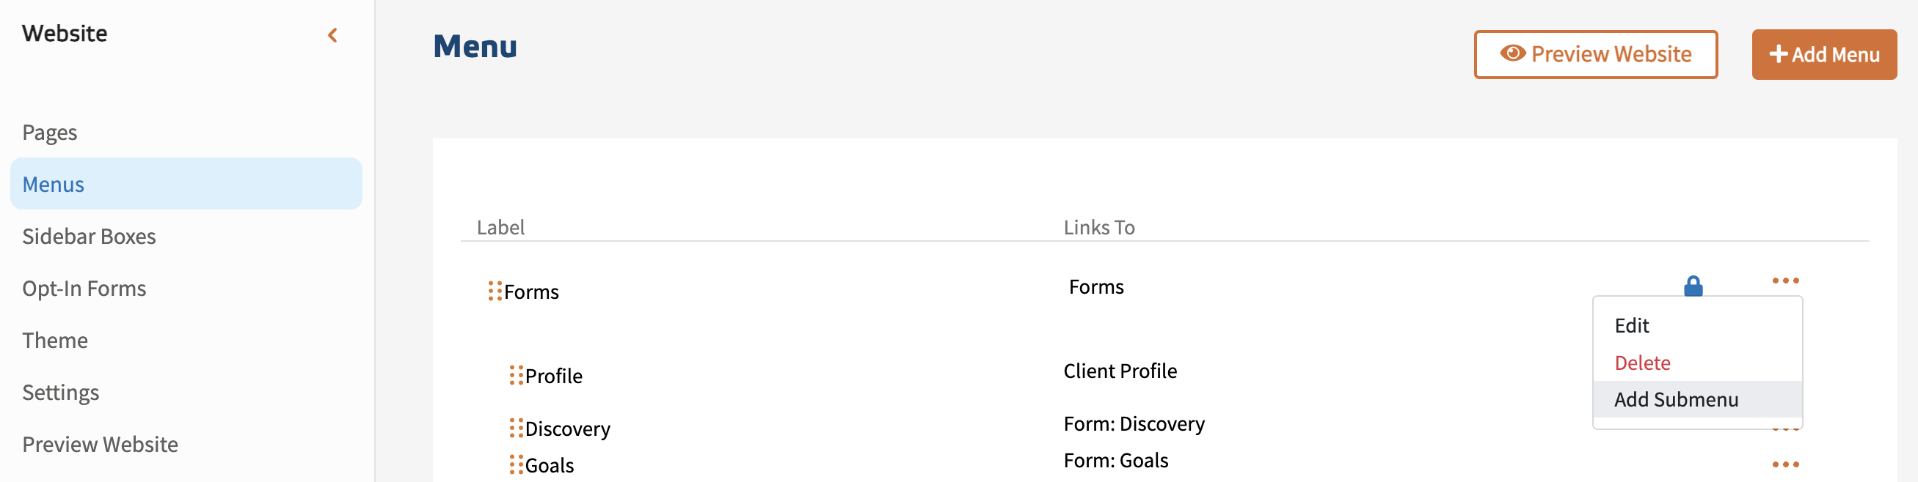Select Add Submenu in the context menu
1918x482 pixels.
pos(1675,399)
